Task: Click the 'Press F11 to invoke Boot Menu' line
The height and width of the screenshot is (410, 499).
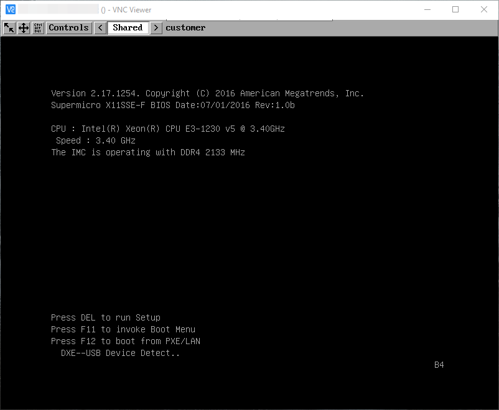Action: pos(123,330)
